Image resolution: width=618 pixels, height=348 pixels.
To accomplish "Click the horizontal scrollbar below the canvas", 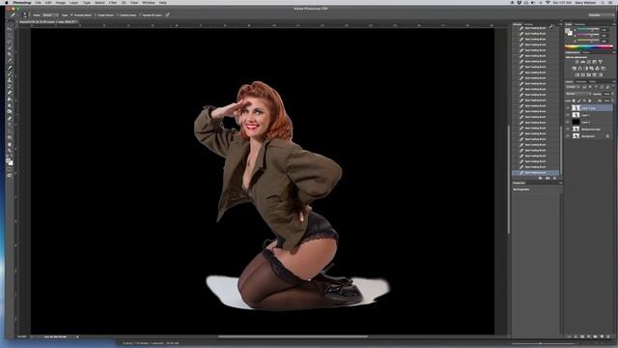I will 294,336.
